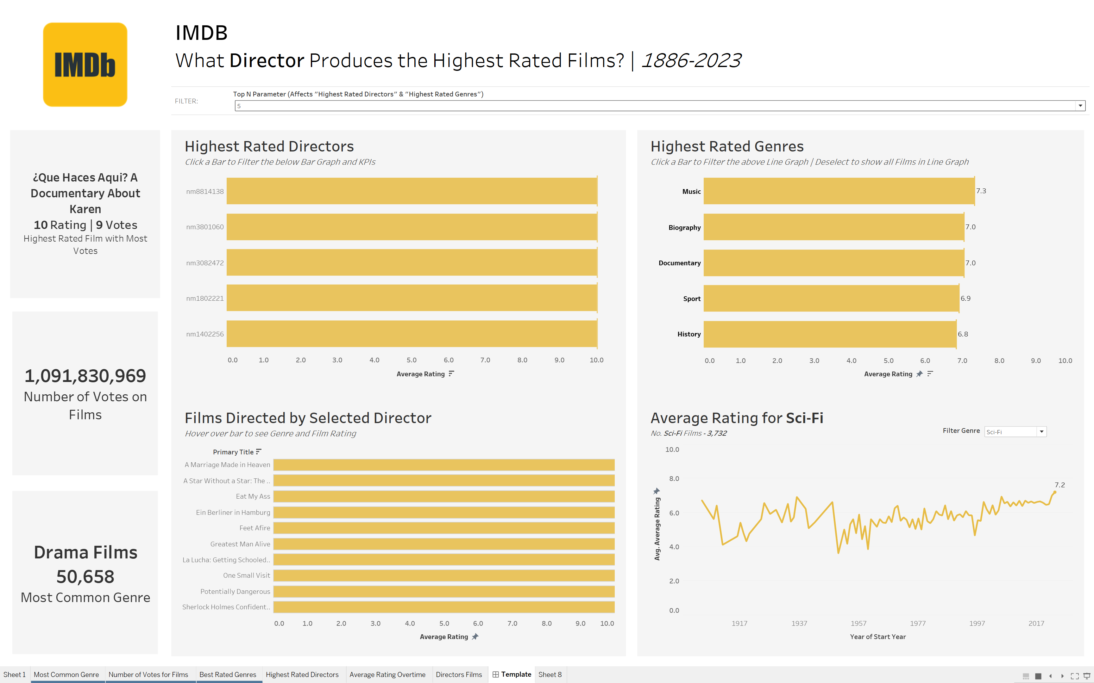Click the 'Feet Afire' film bar
This screenshot has height=683, width=1094.
(444, 528)
